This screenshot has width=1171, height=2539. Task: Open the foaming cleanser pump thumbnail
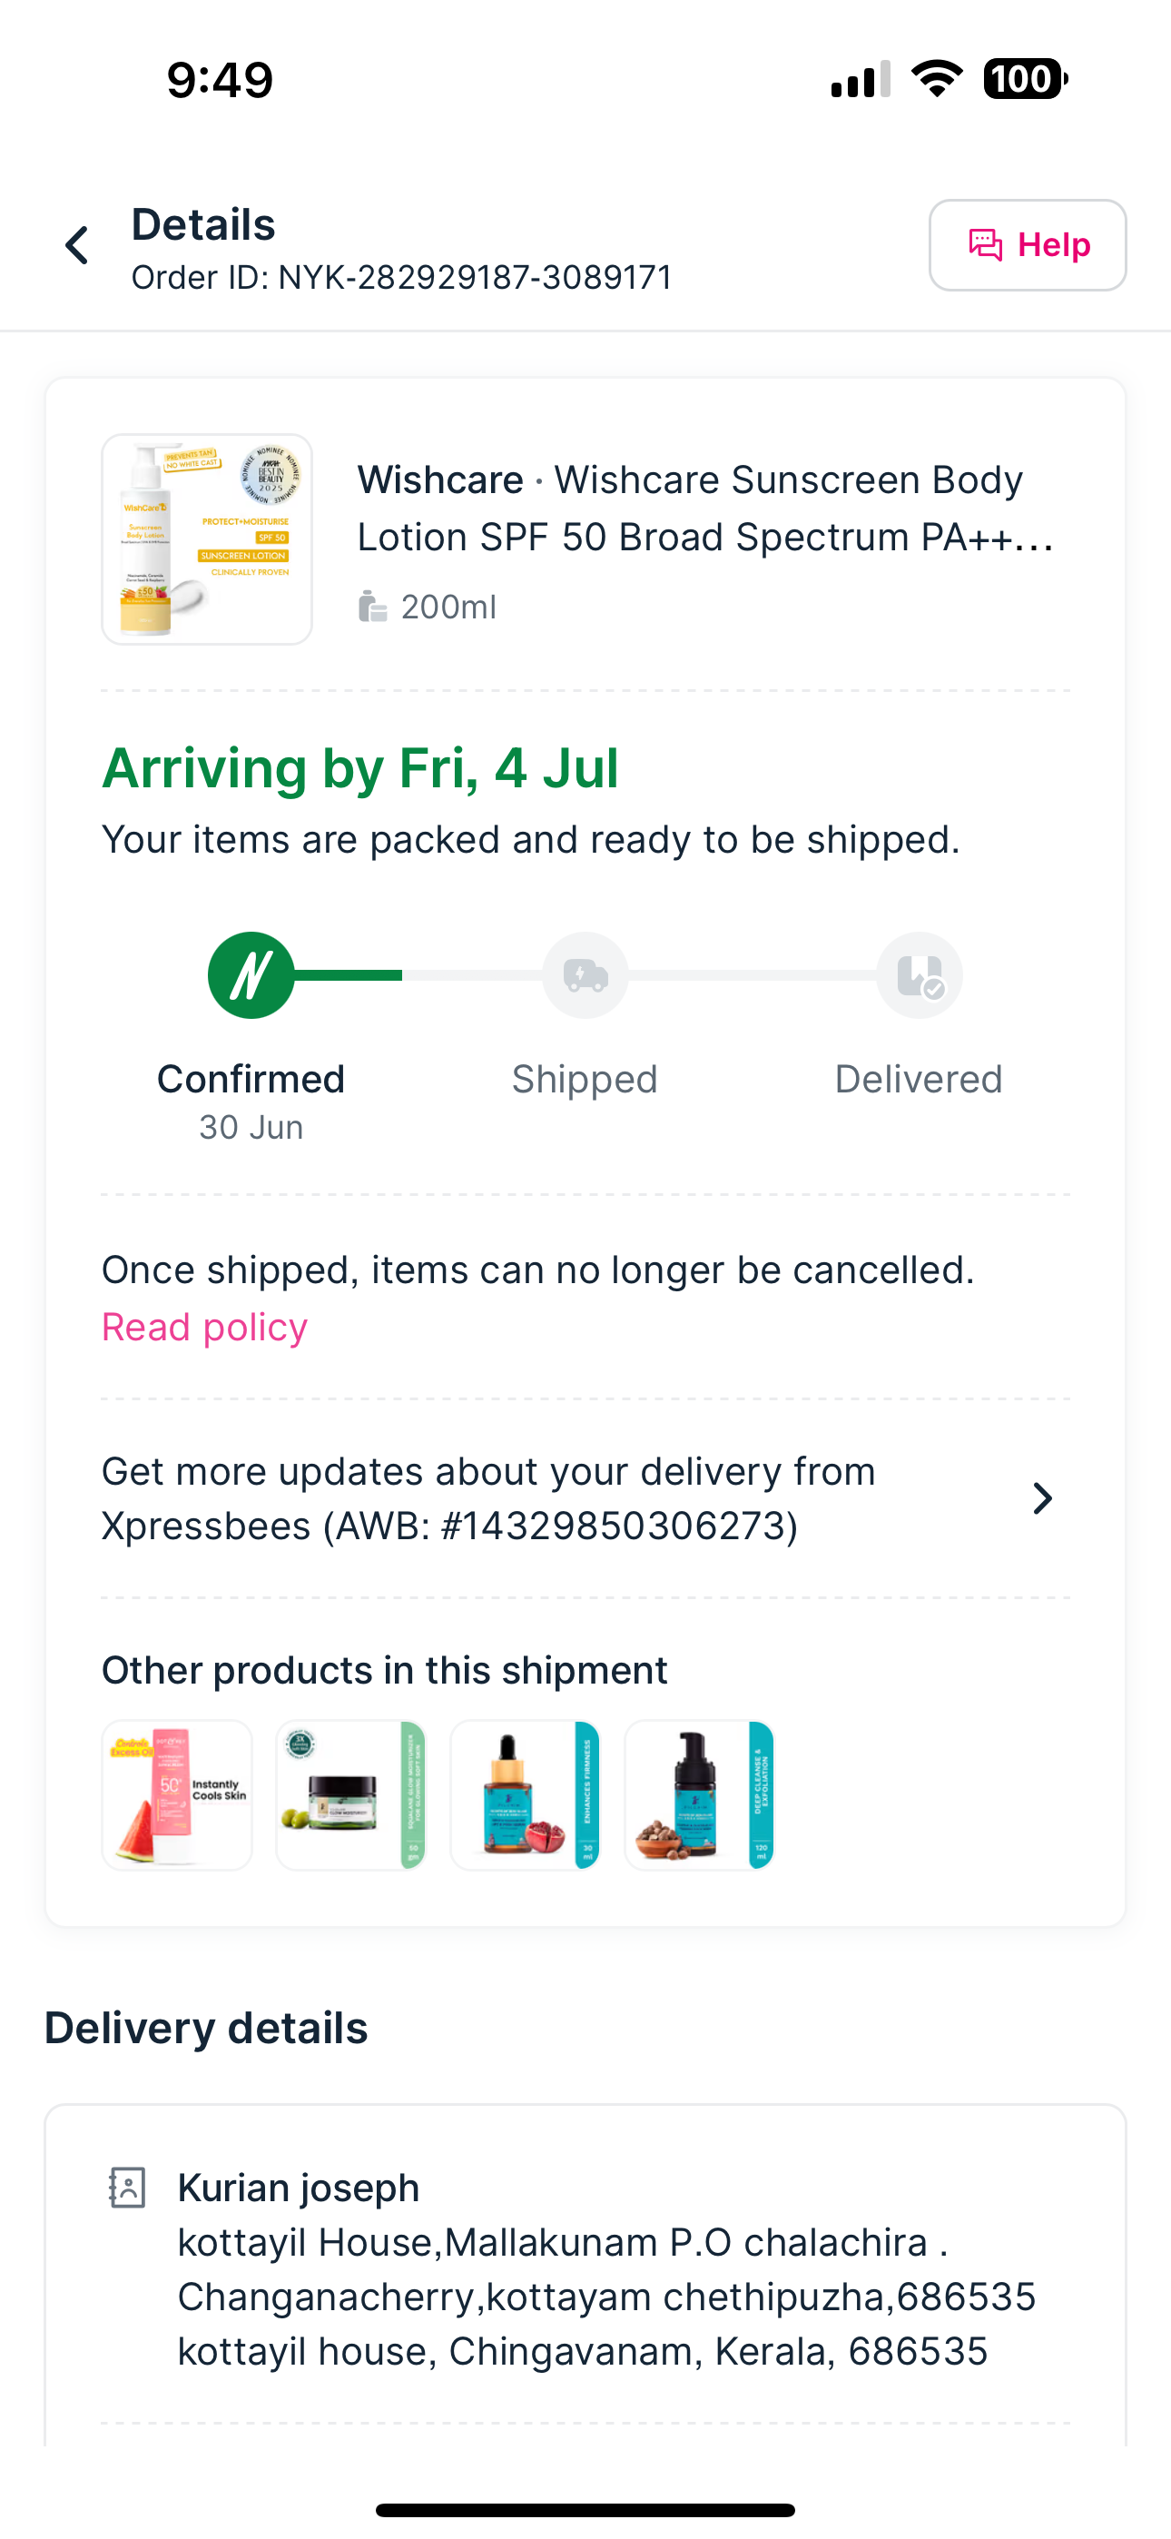(700, 1795)
